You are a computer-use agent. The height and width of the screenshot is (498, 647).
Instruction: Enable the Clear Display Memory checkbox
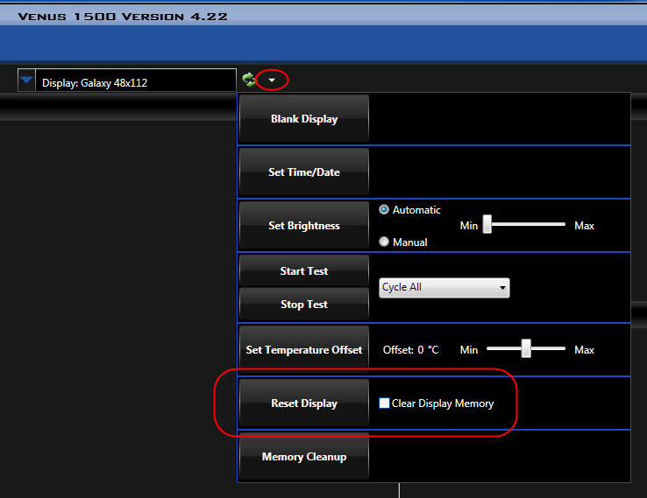[x=384, y=403]
